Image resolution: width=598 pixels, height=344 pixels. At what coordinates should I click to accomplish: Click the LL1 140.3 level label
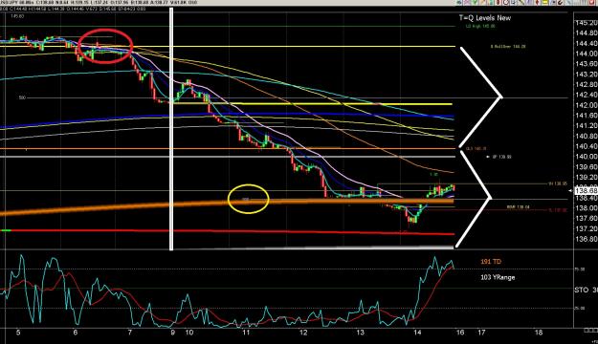point(476,148)
